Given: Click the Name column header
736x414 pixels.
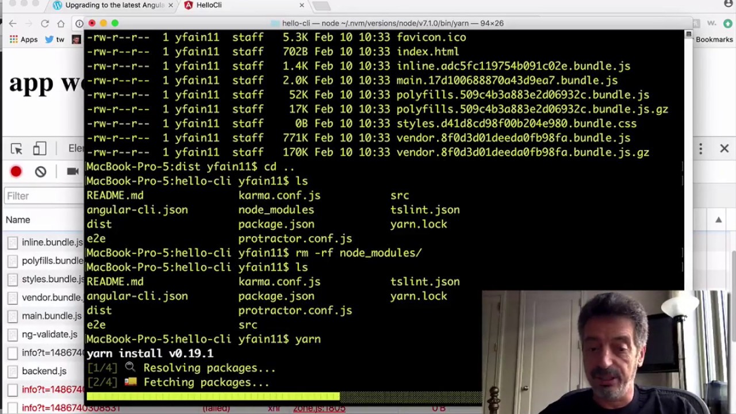Looking at the screenshot, I should 18,220.
